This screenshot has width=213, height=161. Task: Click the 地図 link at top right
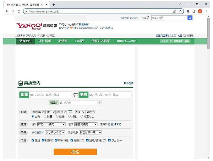[x=180, y=36]
